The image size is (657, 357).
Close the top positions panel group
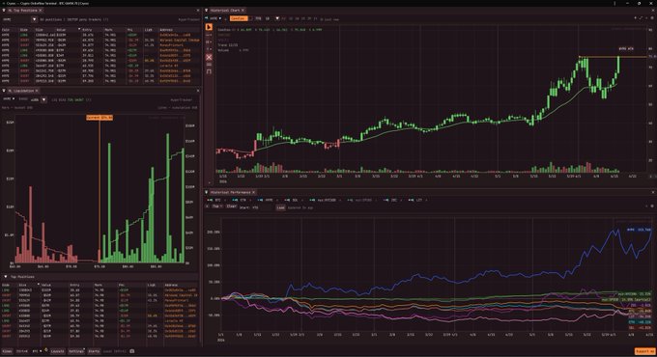pos(198,10)
